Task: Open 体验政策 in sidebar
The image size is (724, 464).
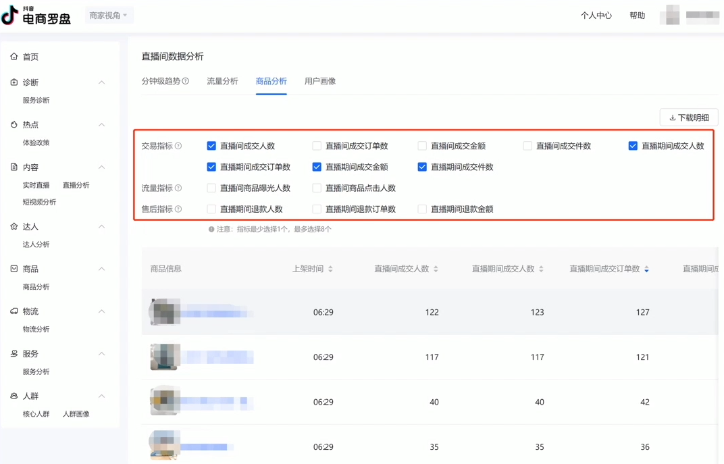Action: click(x=36, y=143)
